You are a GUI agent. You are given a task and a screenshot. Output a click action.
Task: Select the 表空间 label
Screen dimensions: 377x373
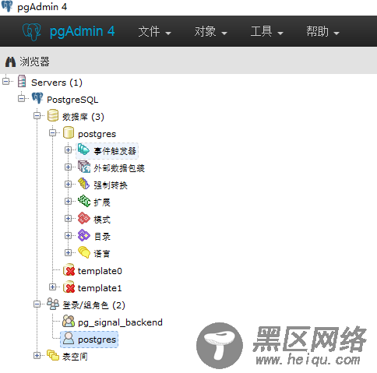(75, 357)
